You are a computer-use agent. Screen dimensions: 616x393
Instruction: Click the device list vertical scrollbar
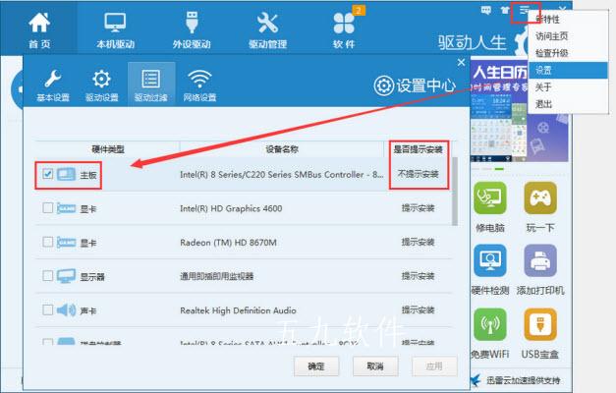coord(455,192)
